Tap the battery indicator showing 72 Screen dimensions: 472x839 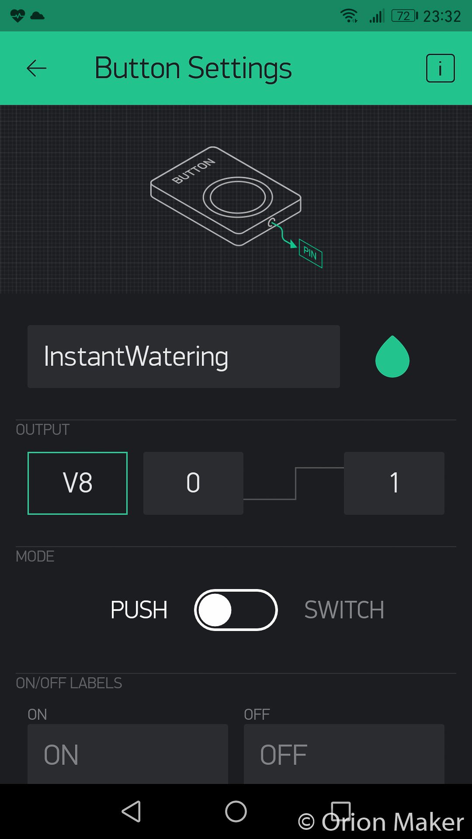(403, 16)
